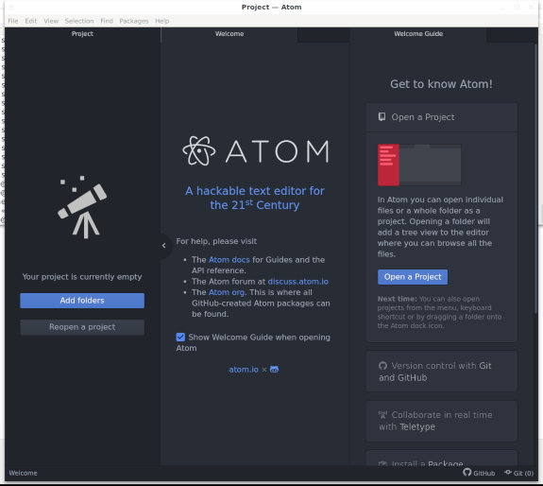Click the GitHub octocat icon next to atom.io
Image resolution: width=543 pixels, height=486 pixels.
274,370
